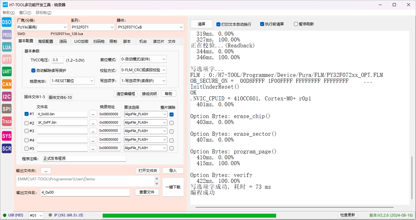Open 烧录完毕 RESET复位 dropdown
416x220 pixels.
(72, 81)
